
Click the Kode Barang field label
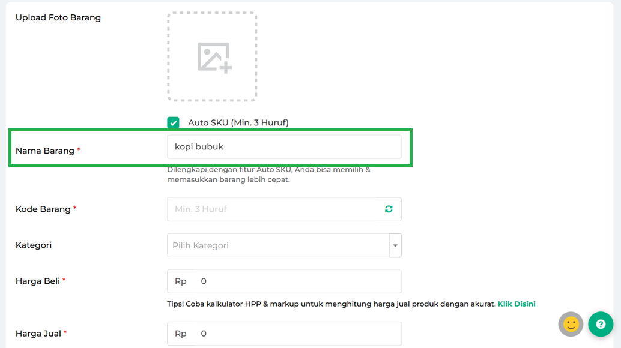(43, 209)
